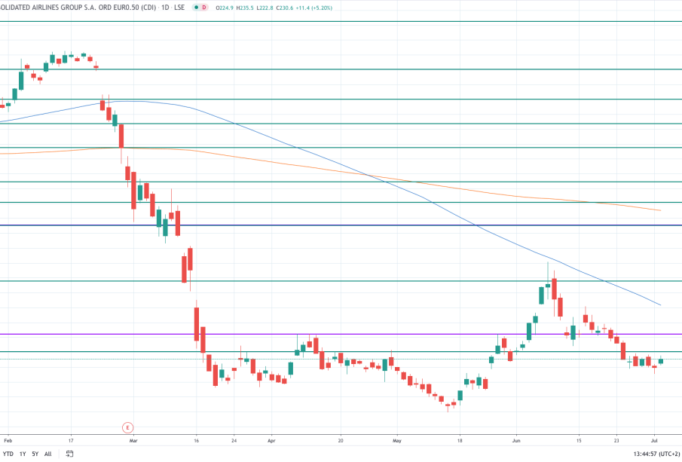Click the green market status dot
Screen dimensions: 682x462
[x=197, y=8]
